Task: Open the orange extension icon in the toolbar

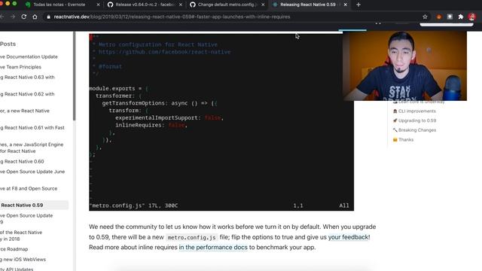Action: pyautogui.click(x=439, y=17)
